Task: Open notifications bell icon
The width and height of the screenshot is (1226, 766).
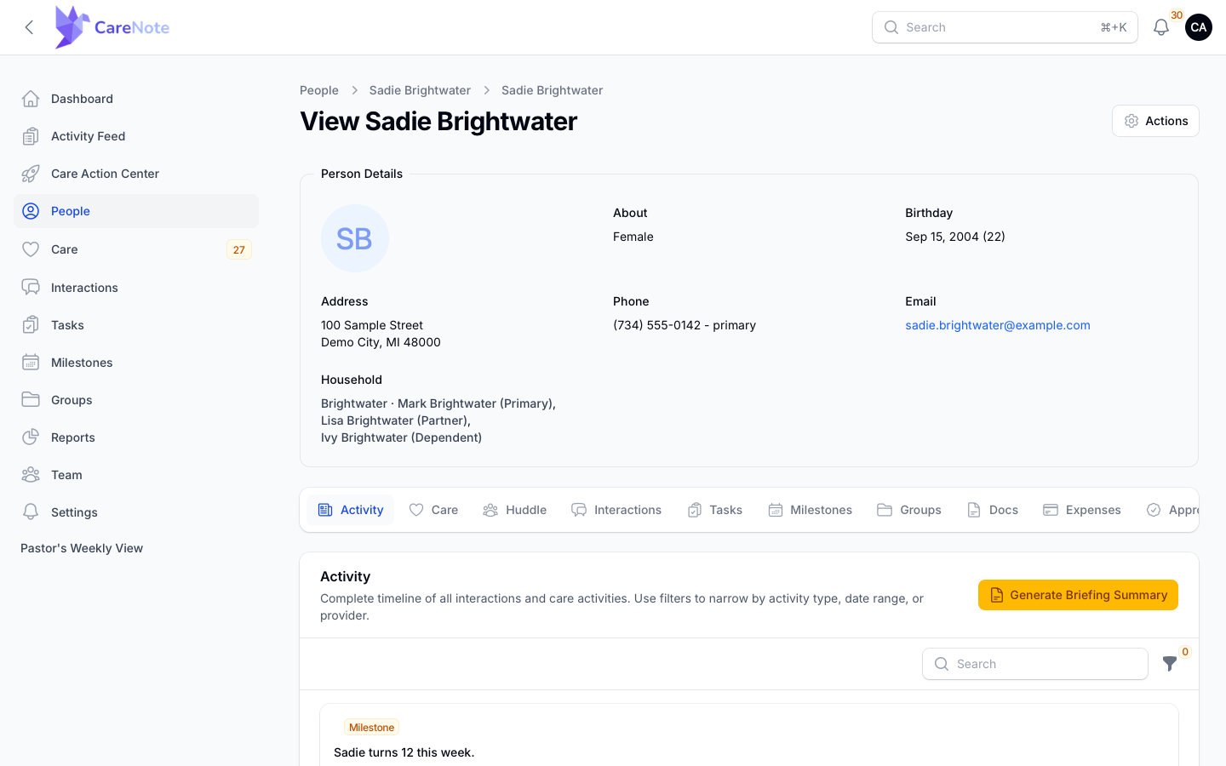Action: [x=1161, y=27]
